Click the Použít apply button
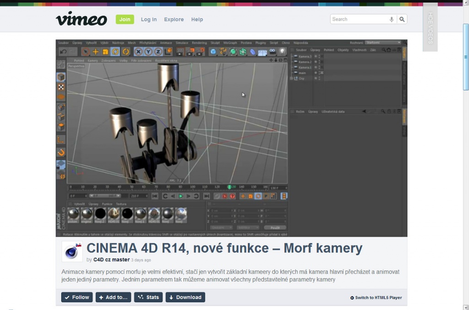Screen dimensions: 469x310 [275, 228]
